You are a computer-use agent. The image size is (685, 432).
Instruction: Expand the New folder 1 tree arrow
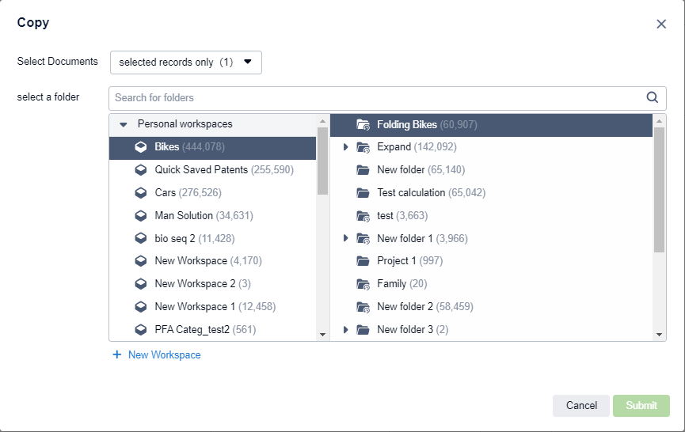pyautogui.click(x=345, y=238)
